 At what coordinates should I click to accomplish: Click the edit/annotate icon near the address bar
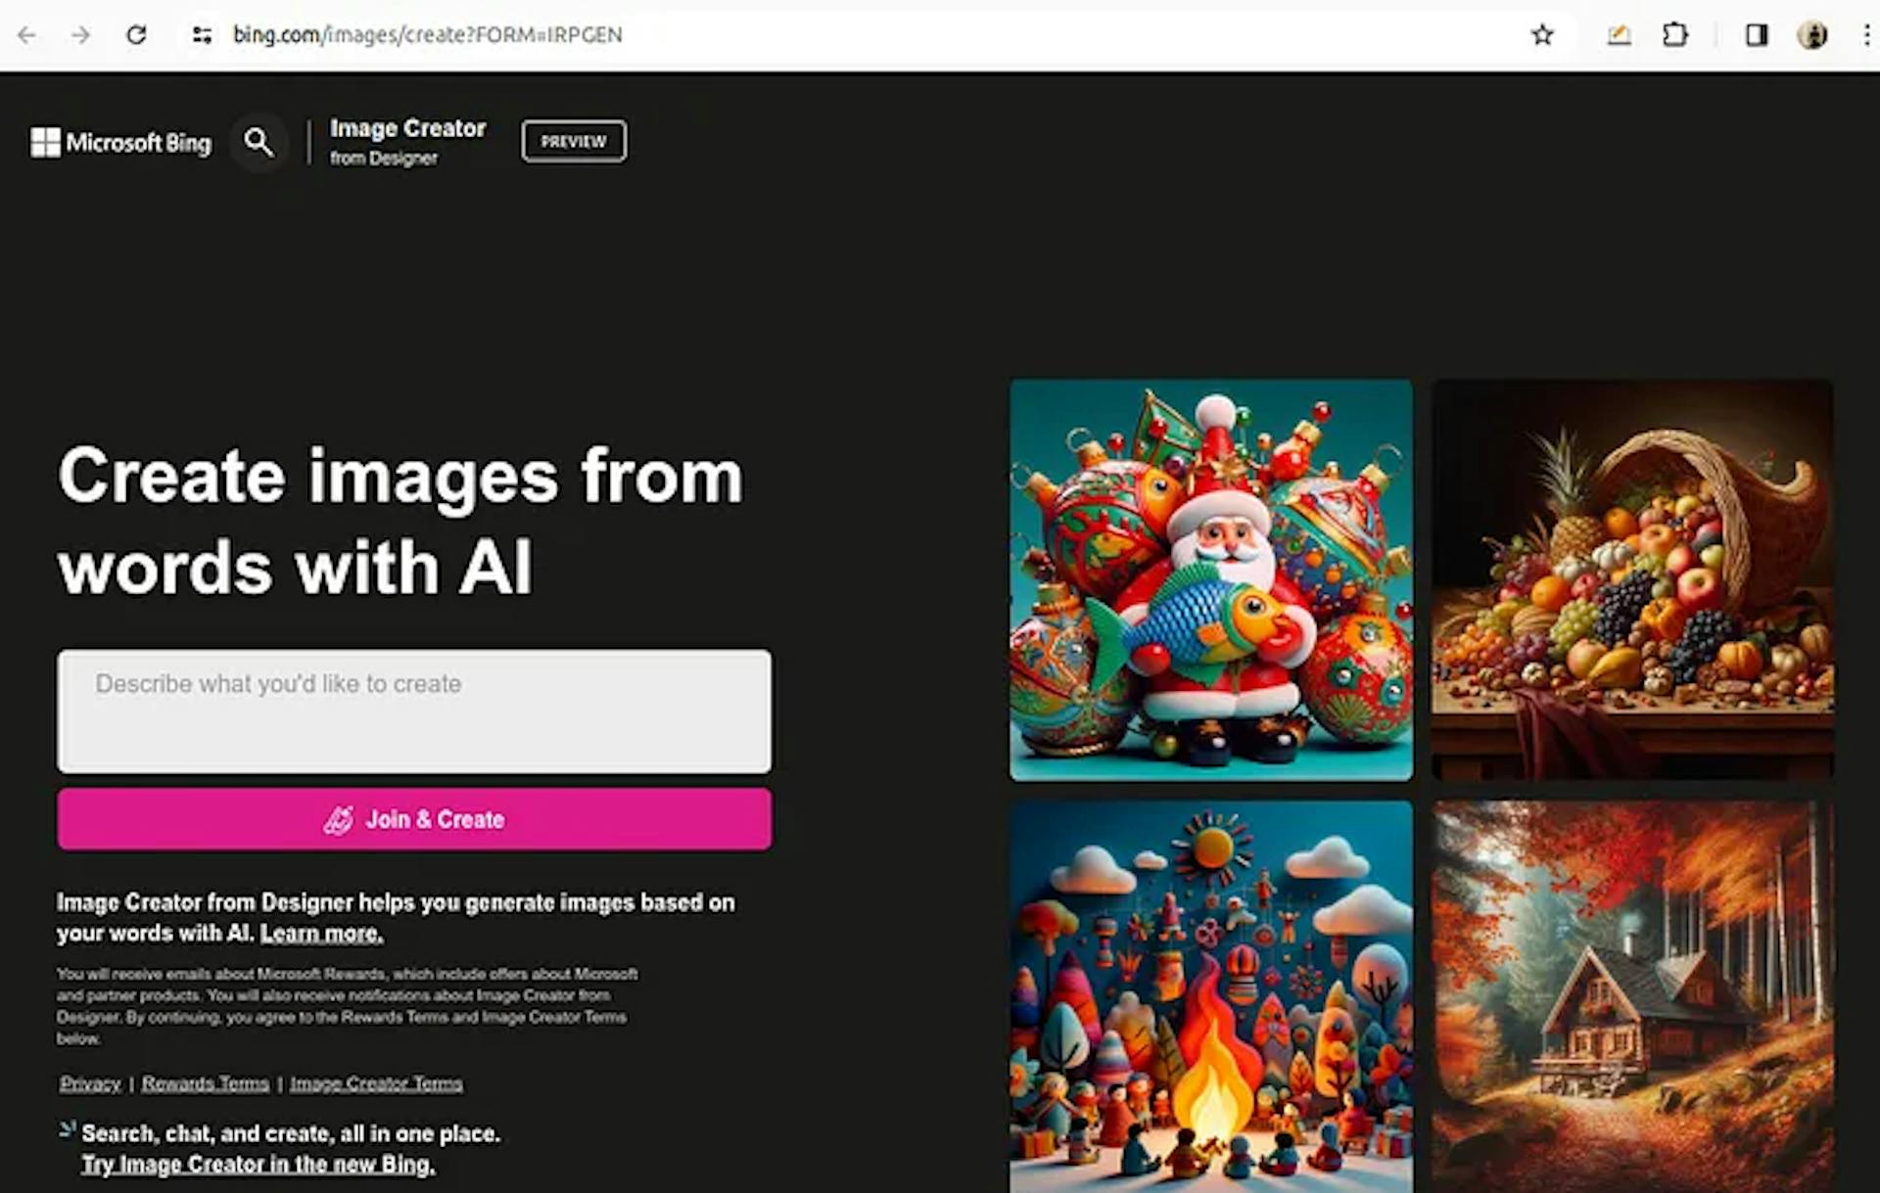(1619, 34)
